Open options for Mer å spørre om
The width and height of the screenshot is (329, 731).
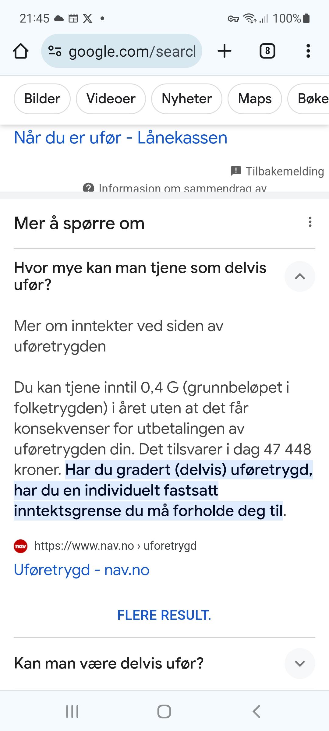(310, 222)
